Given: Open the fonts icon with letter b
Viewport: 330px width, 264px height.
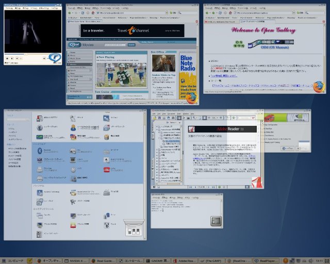Looking at the screenshot, I should (x=107, y=225).
